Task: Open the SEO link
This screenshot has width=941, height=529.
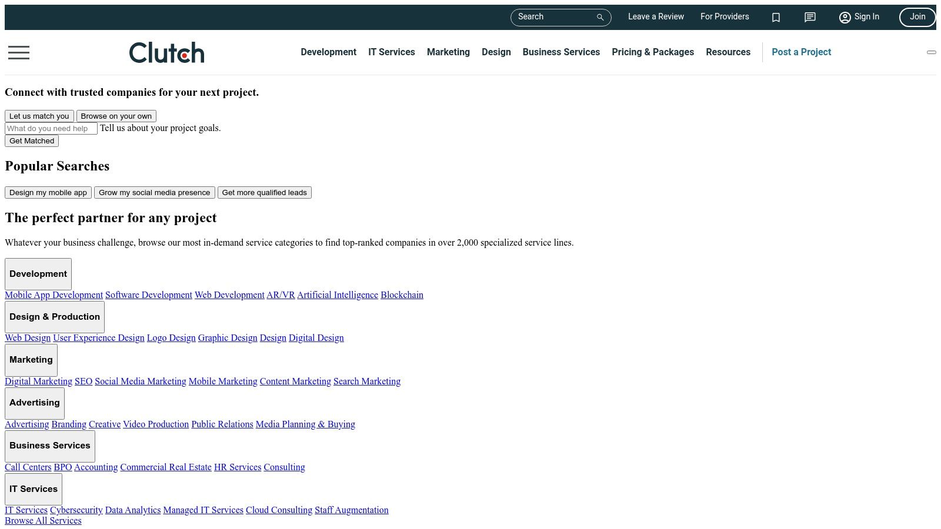Action: [x=84, y=381]
